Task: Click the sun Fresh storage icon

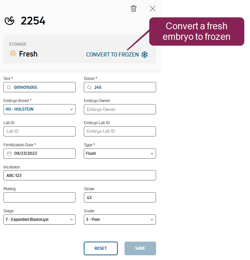Action: pyautogui.click(x=13, y=54)
